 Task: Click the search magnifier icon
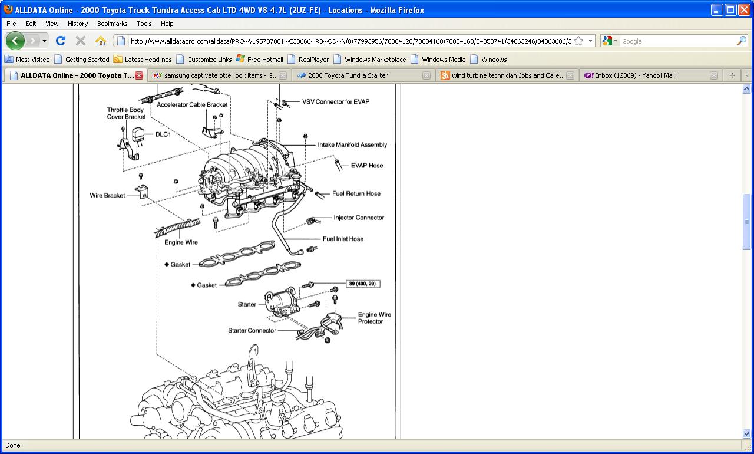click(x=741, y=41)
